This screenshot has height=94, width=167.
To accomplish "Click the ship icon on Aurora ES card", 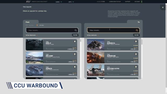I will pyautogui.click(x=136, y=42).
